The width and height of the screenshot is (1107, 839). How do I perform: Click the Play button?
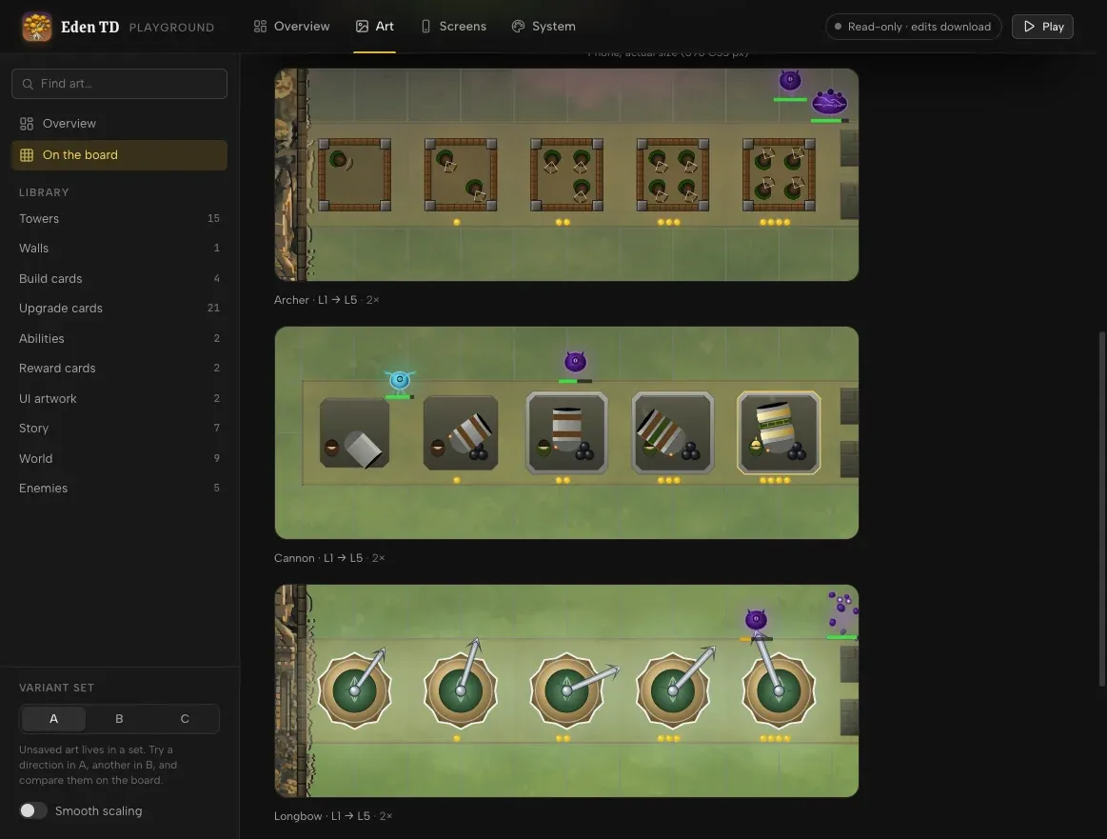(1042, 27)
